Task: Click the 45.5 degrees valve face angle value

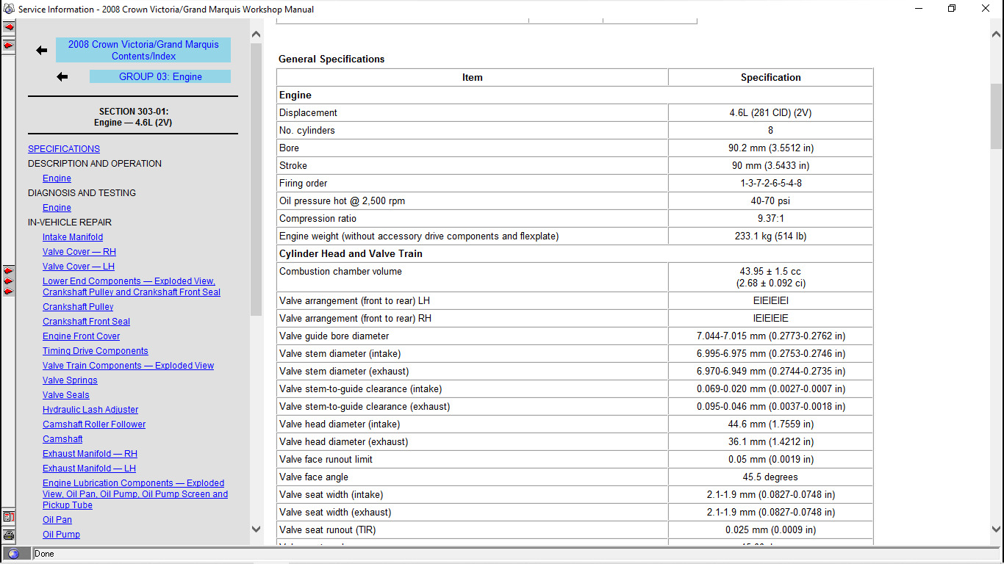Action: tap(770, 477)
